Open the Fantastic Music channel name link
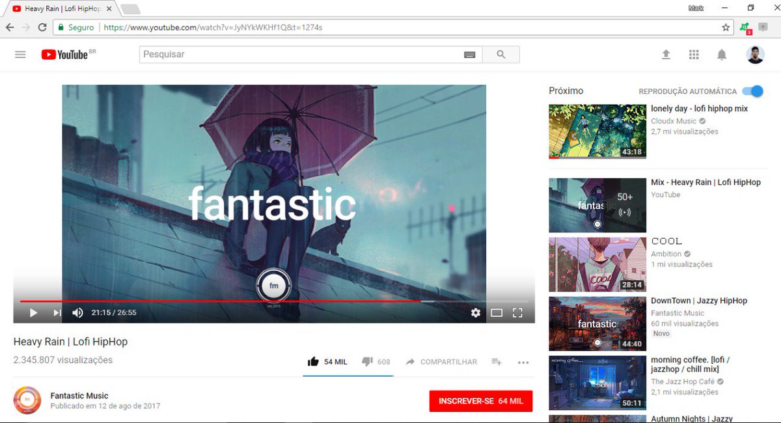Viewport: 781px width, 423px height. tap(79, 396)
